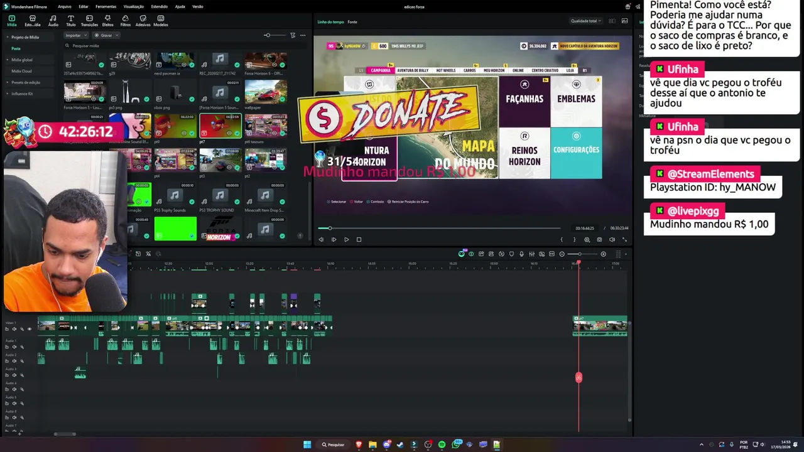Expand the Mídia global tree item
804x452 pixels.
click(8, 60)
